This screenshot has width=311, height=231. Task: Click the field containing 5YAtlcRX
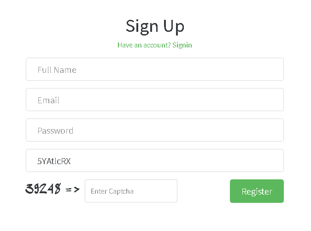154,161
